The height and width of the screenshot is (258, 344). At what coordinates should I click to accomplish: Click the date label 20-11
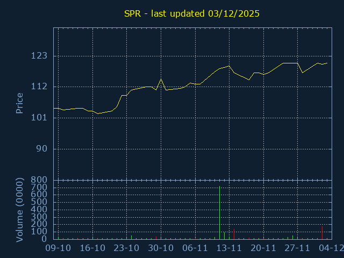point(263,248)
